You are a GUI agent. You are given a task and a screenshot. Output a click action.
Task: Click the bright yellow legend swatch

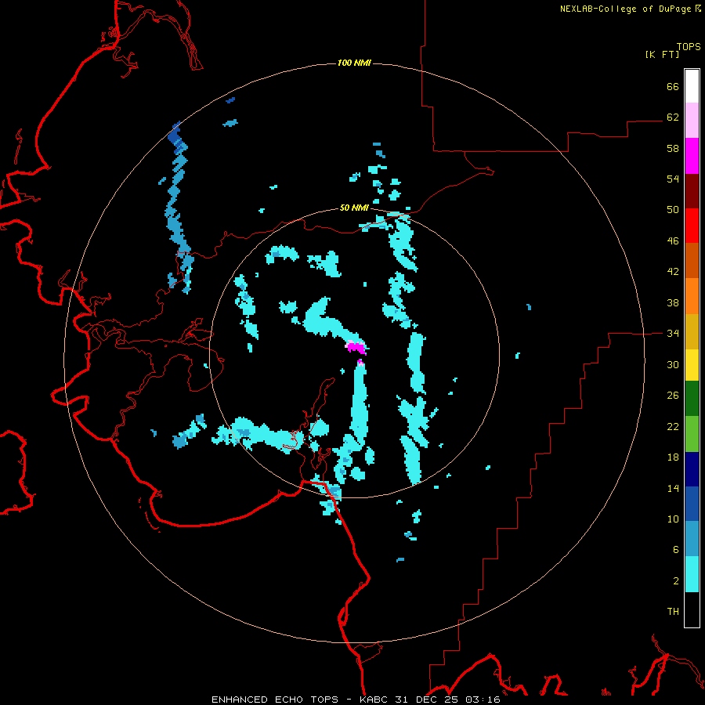[692, 365]
